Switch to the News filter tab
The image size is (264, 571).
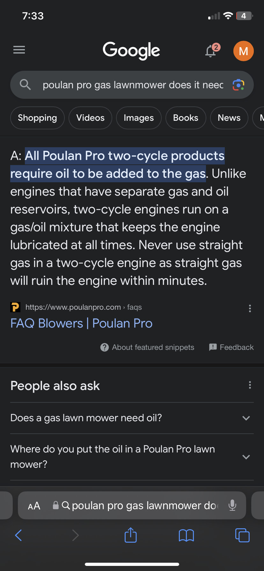(229, 118)
